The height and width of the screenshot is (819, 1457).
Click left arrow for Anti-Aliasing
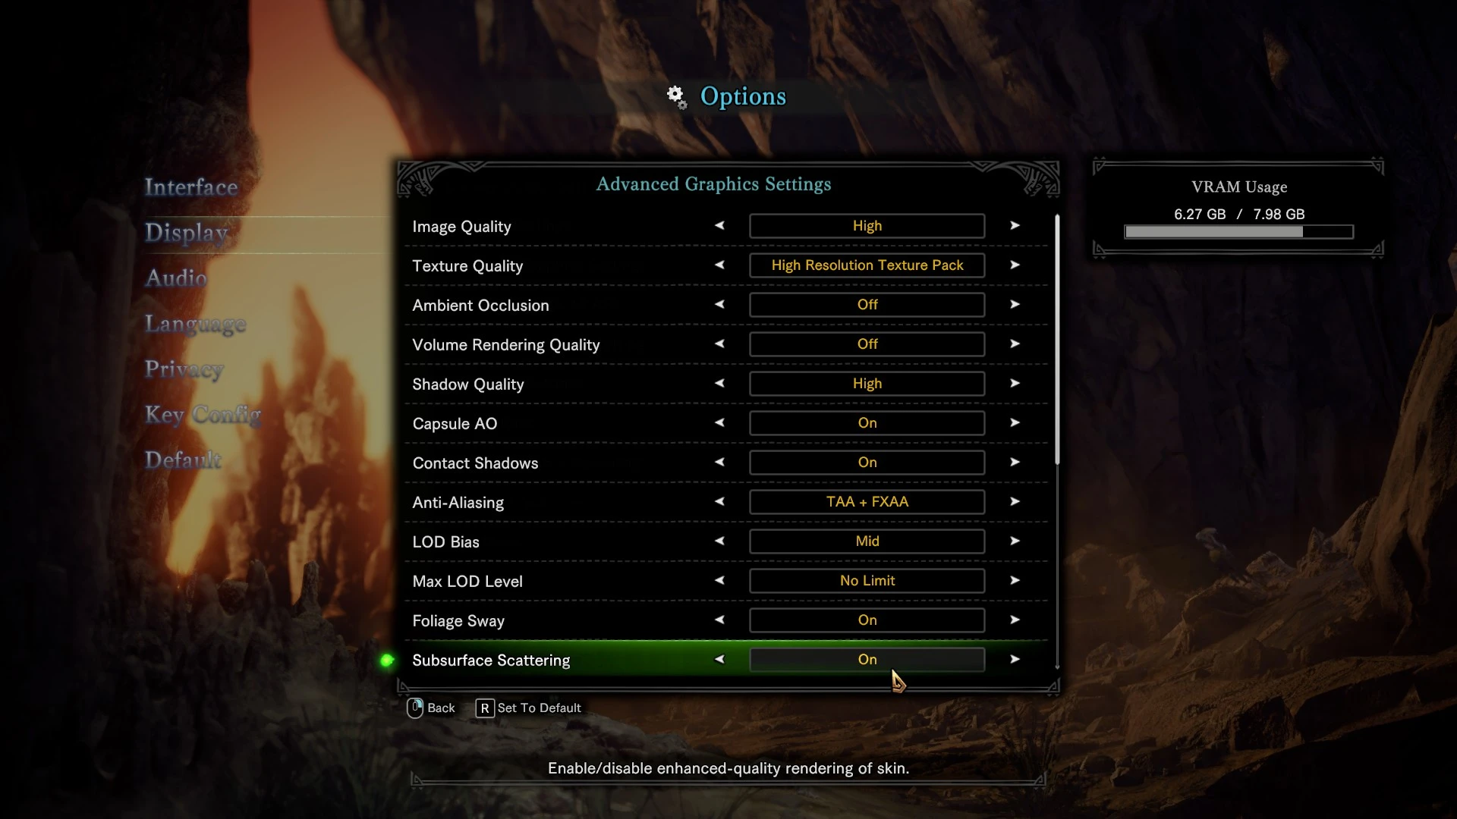click(x=719, y=501)
